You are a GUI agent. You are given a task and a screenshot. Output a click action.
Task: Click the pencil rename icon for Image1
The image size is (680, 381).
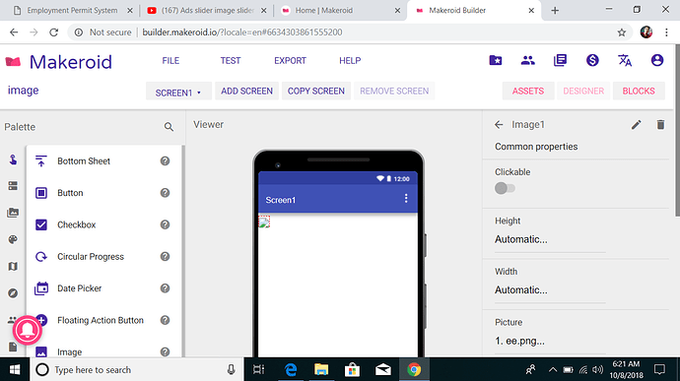click(x=637, y=125)
